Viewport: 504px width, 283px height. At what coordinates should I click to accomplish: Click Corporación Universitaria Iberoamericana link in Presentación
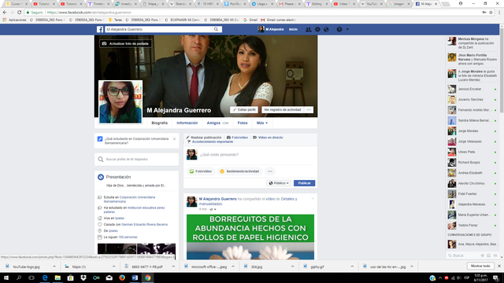coord(129,199)
